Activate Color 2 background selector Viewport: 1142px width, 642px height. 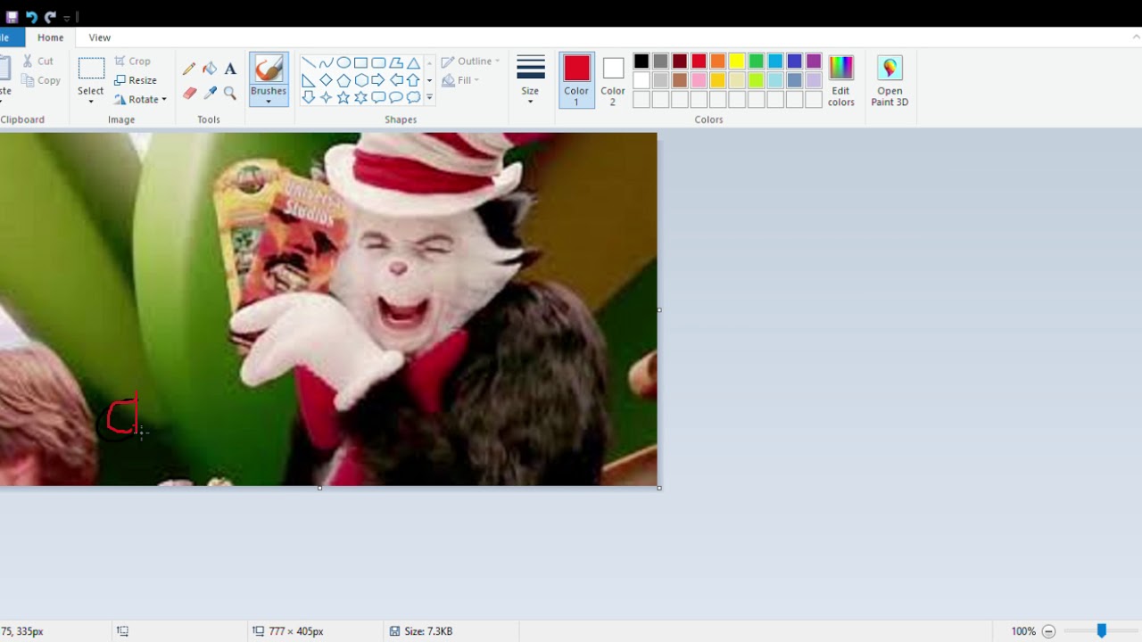613,80
